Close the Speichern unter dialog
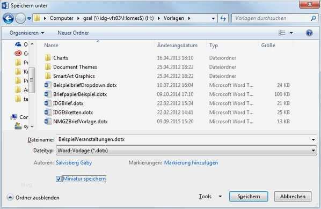Viewport: 321px width, 209px height. (x=309, y=4)
